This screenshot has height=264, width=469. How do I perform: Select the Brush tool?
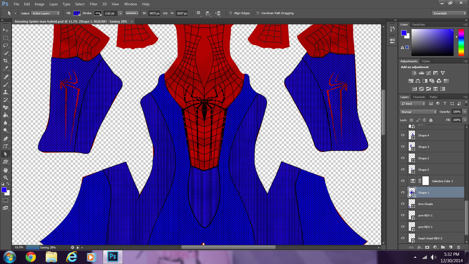[6, 84]
